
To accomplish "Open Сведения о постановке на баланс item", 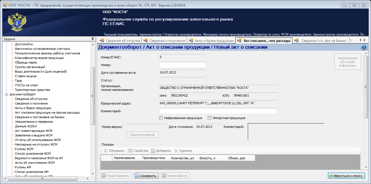I will (40, 117).
